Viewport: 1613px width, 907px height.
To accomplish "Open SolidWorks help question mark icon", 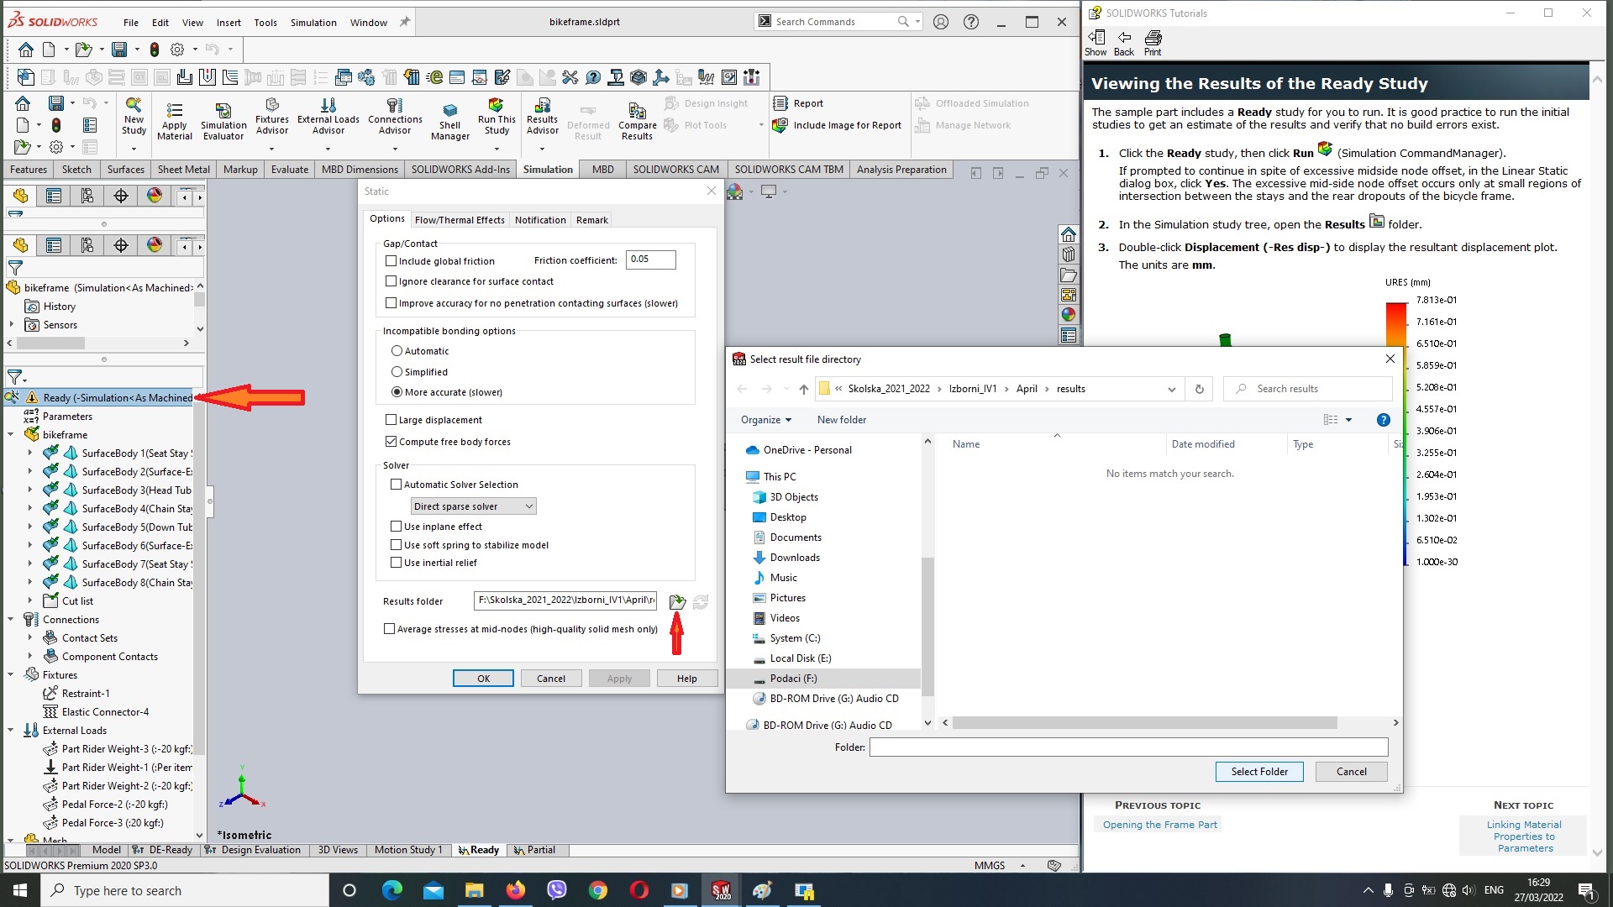I will (971, 23).
